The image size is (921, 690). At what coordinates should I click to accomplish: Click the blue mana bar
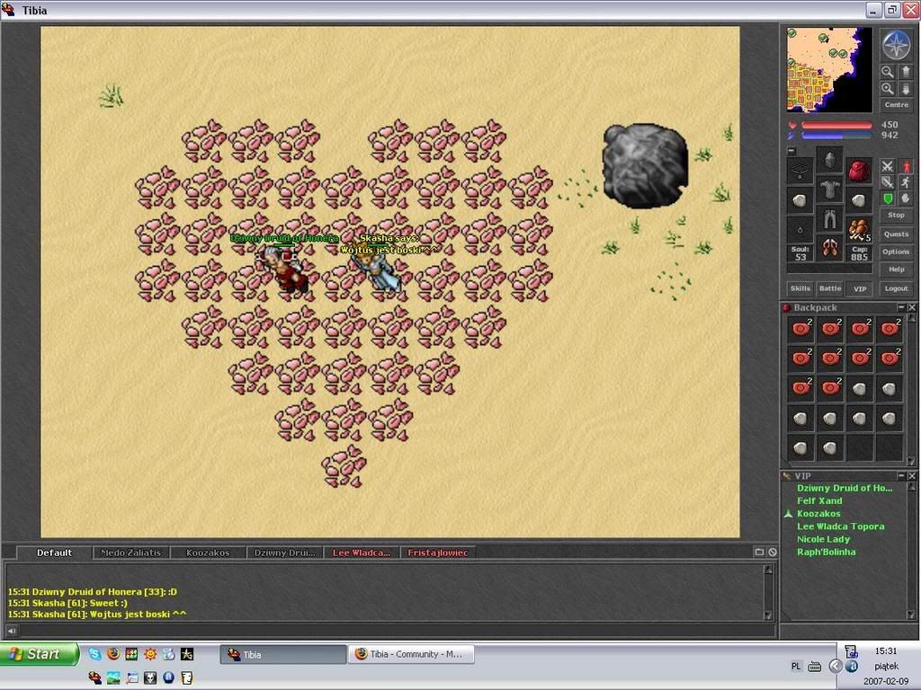pos(836,136)
